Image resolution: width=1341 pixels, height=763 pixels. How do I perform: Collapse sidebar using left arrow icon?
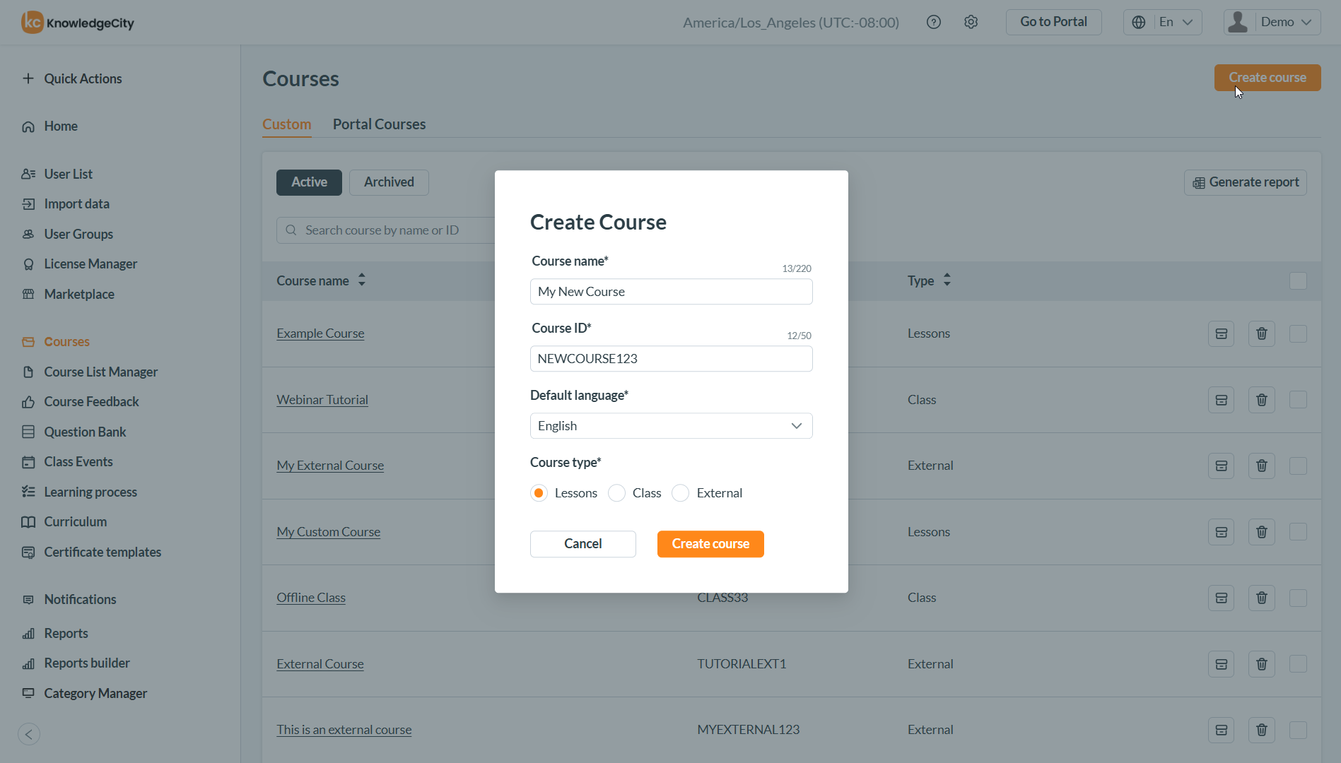click(29, 734)
